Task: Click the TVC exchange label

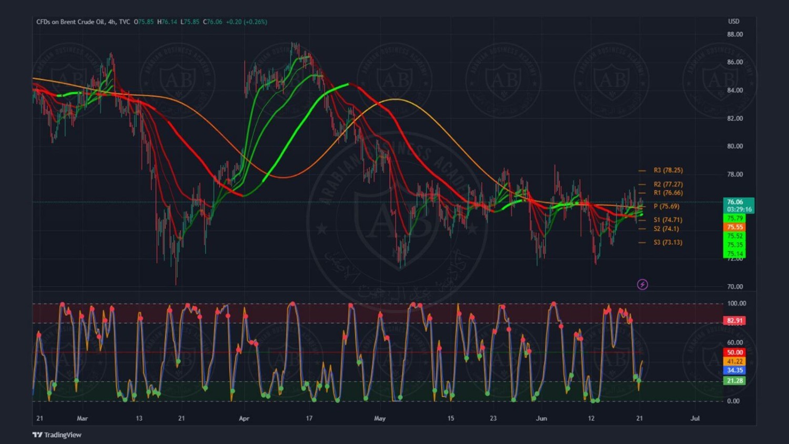Action: point(124,22)
